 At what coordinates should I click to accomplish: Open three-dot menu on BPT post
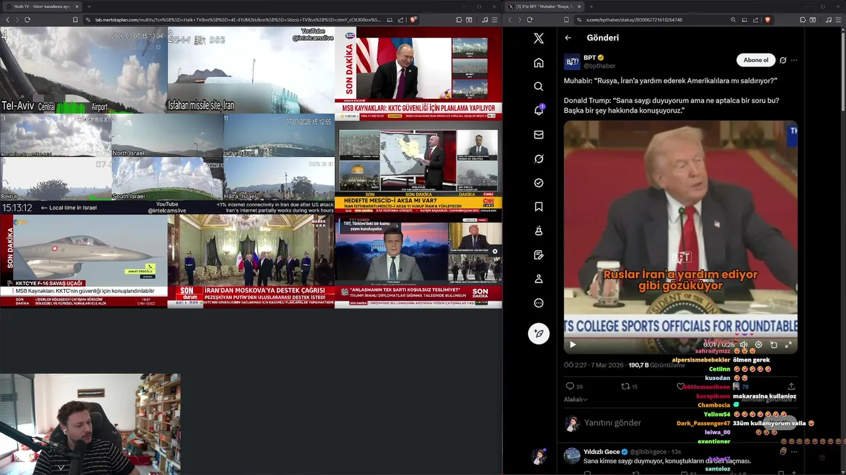click(x=794, y=60)
